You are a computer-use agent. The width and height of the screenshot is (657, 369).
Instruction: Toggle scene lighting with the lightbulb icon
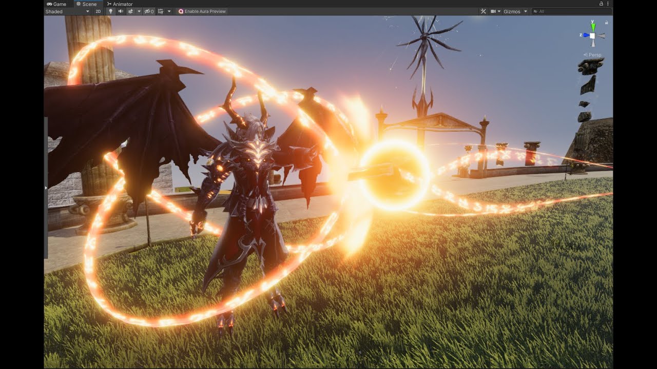click(x=110, y=11)
